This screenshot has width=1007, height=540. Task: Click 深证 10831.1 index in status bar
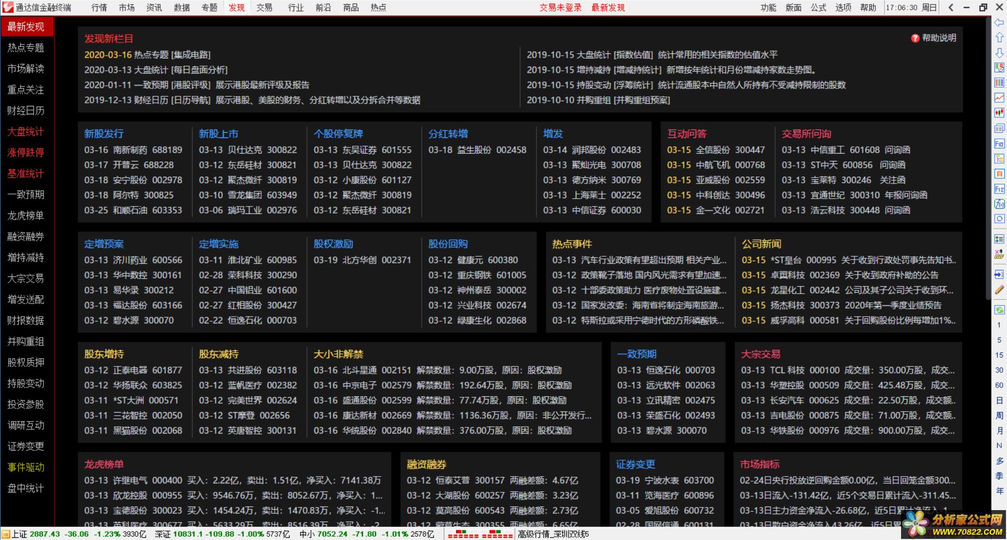(222, 534)
